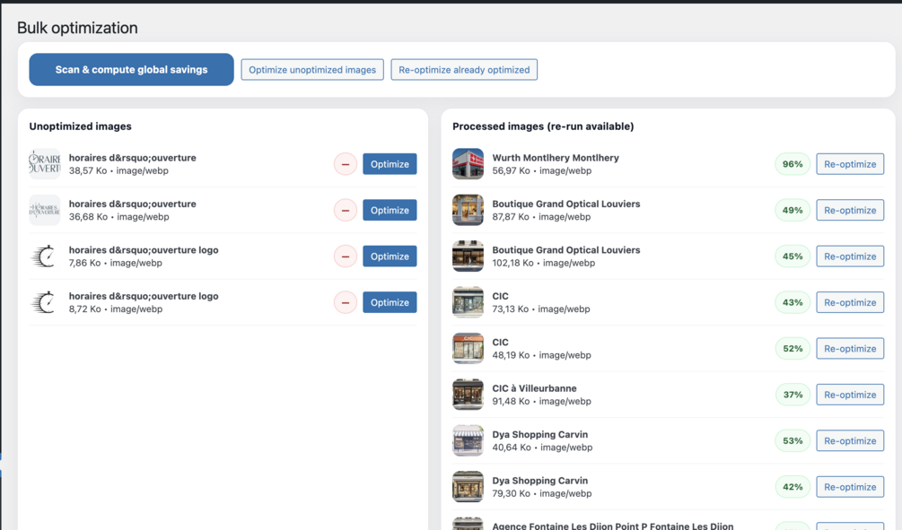The image size is (902, 530).
Task: Open thumbnail of 87,87 Ko Grand Optical
Action: coord(468,210)
